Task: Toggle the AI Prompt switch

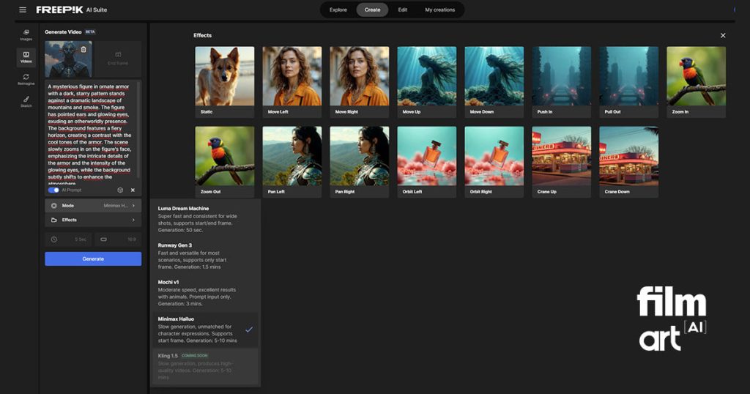Action: pyautogui.click(x=53, y=190)
